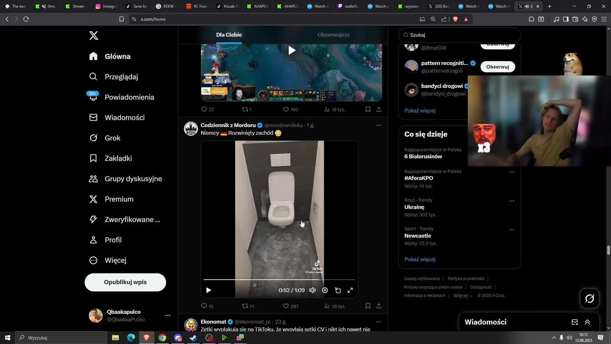The height and width of the screenshot is (344, 611).
Task: Expand Więcej footer dropdown
Action: 462,296
